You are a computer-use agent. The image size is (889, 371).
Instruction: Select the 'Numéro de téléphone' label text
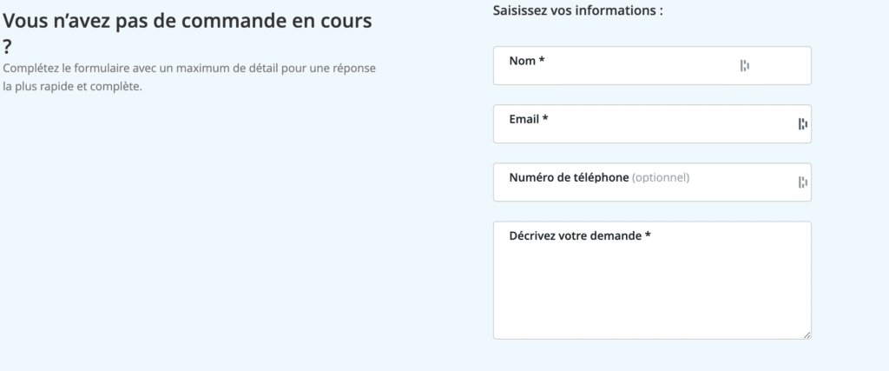click(569, 177)
